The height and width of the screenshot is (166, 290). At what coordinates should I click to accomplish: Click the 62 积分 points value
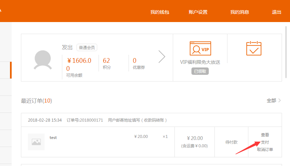point(107,61)
